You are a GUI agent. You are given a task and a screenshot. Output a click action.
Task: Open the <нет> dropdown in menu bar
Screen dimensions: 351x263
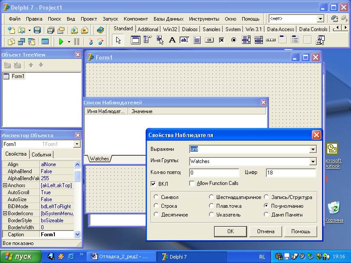[x=321, y=19]
